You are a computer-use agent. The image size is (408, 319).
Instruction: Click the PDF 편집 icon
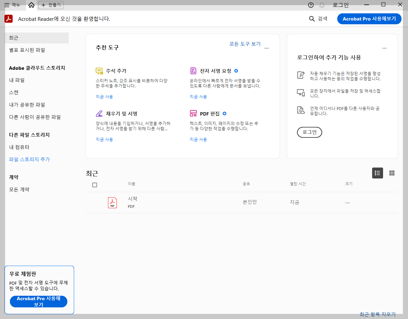pos(193,114)
